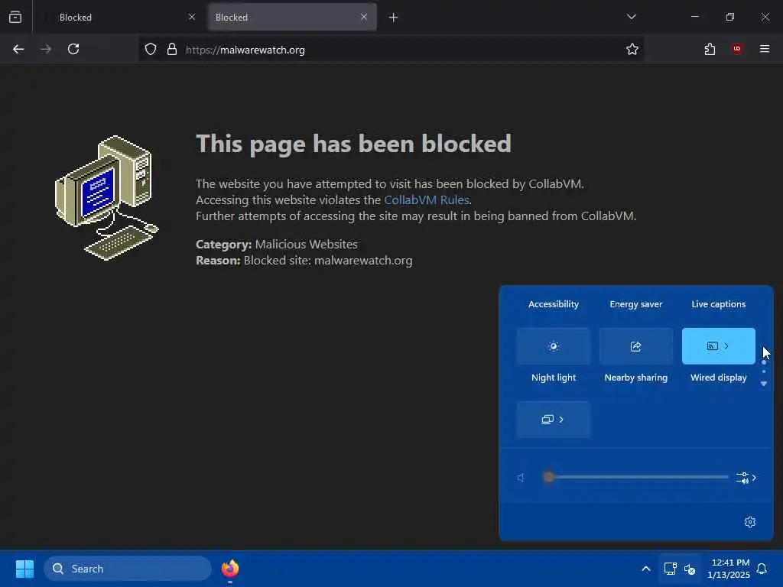Select the Energy saver label
Viewport: 783px width, 587px height.
point(635,304)
